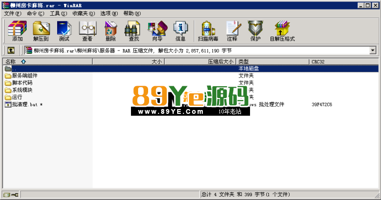381x200 pixels.
Task: Maximize the WinRAR window
Action: click(368, 5)
